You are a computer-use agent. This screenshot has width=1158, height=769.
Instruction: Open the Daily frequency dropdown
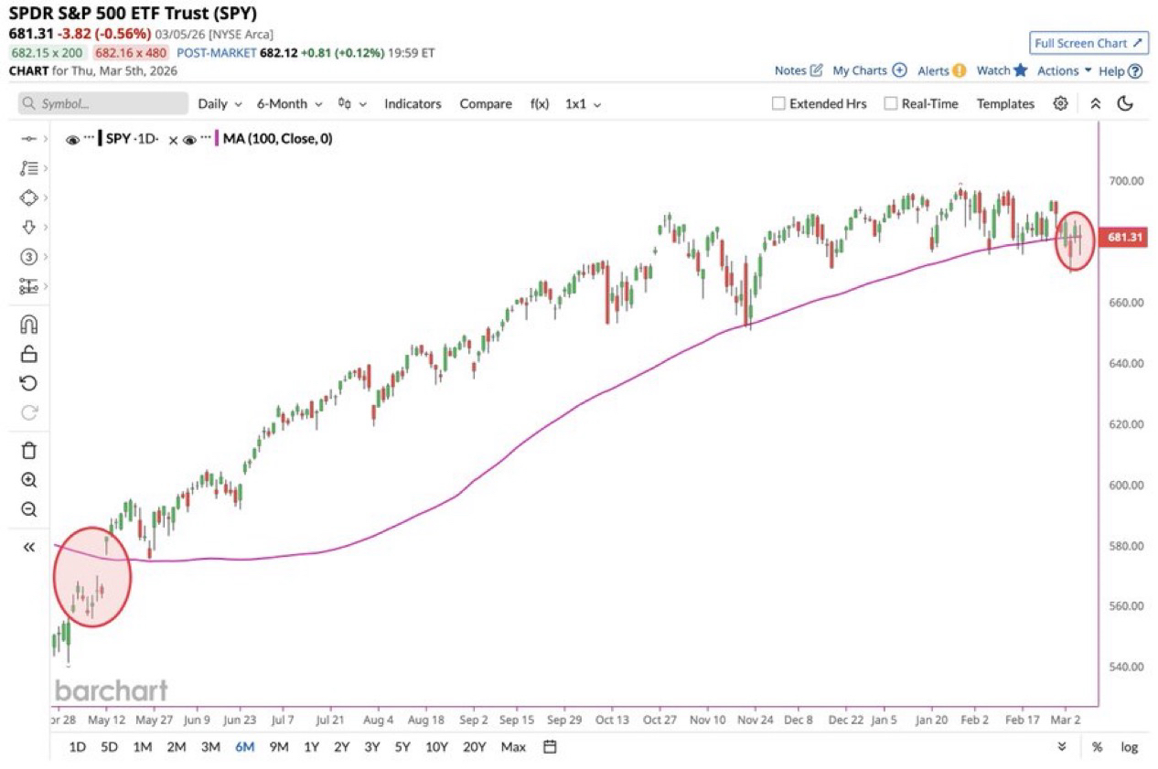(220, 103)
